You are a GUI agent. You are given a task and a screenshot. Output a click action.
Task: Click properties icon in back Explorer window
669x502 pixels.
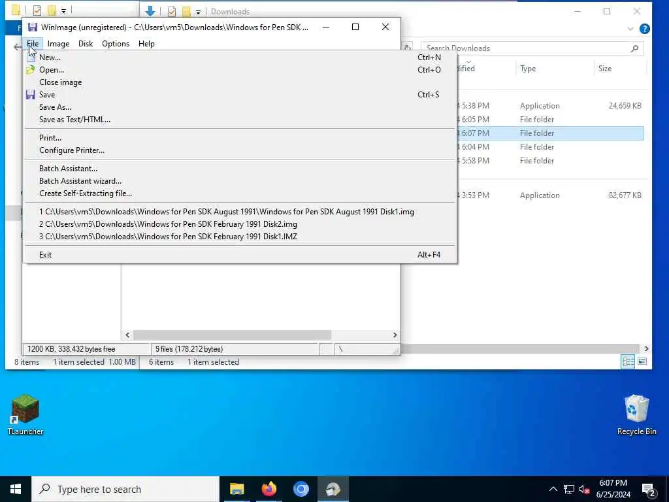point(37,10)
